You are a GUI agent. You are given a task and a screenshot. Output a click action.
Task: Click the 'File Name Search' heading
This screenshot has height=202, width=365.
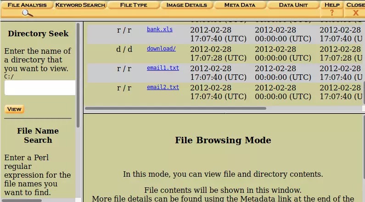pos(38,135)
